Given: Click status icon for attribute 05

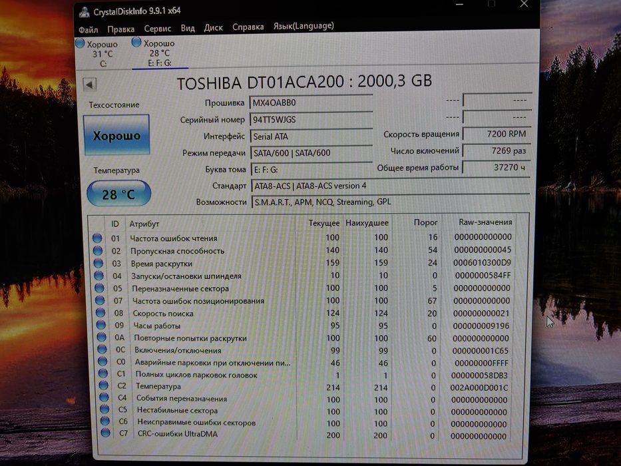Looking at the screenshot, I should point(99,288).
